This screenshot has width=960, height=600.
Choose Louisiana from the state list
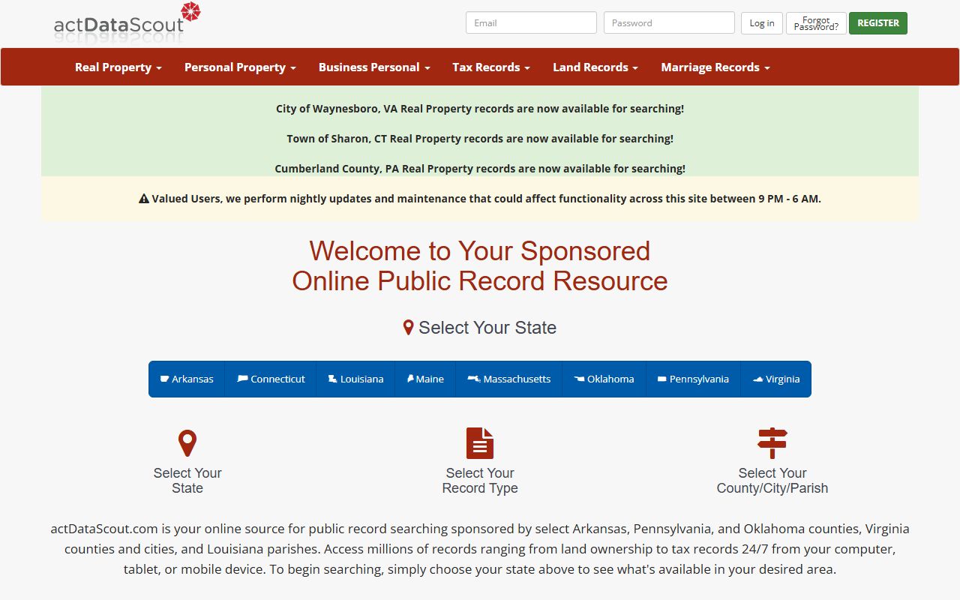[355, 379]
